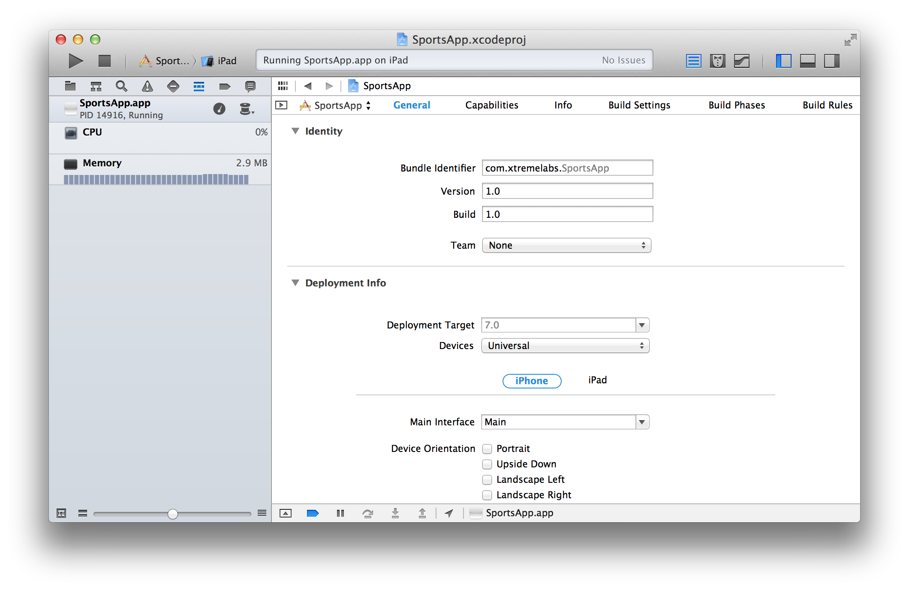Viewport: 909px width, 590px height.
Task: Click the Step Over debug icon
Action: pyautogui.click(x=367, y=513)
